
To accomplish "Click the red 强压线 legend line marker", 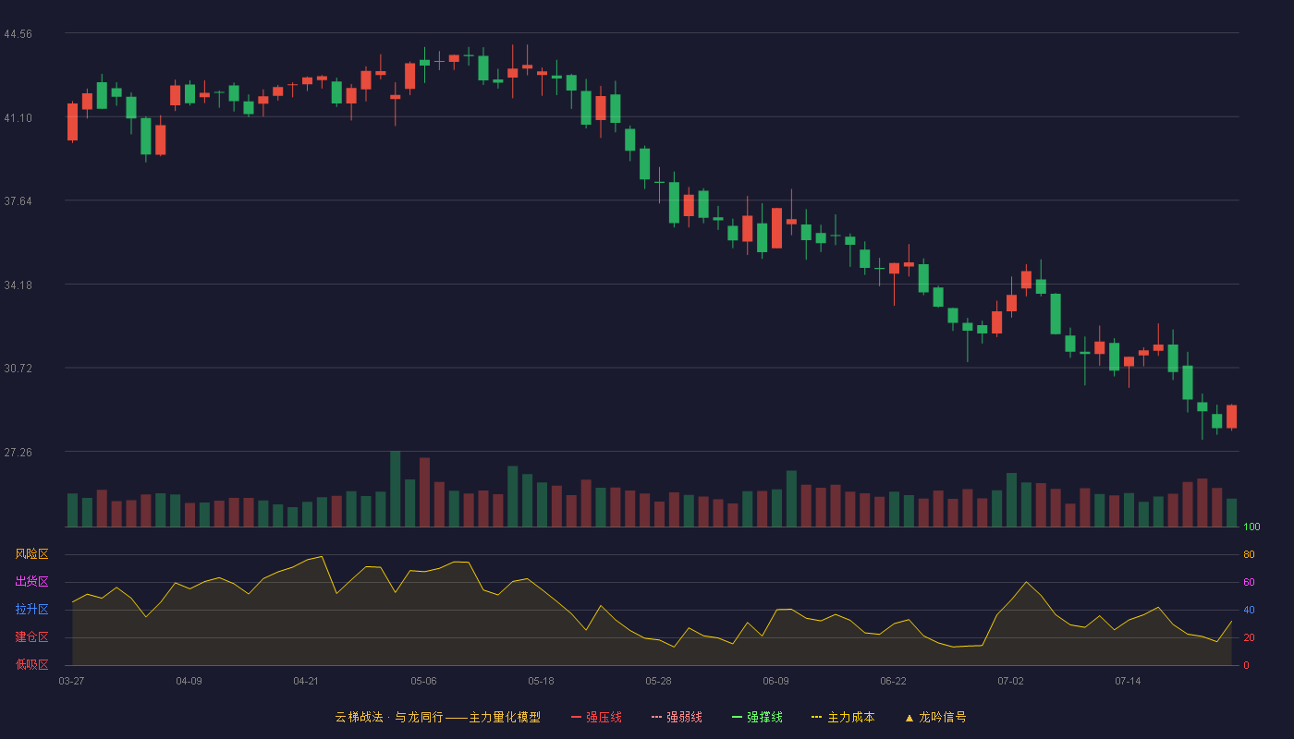I will click(x=576, y=717).
